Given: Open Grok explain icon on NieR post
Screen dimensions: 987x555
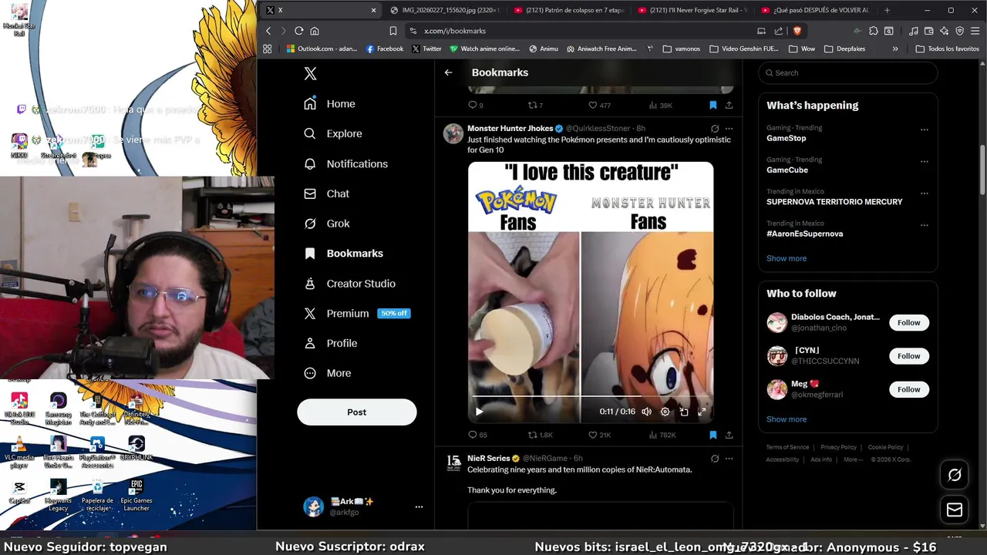Looking at the screenshot, I should [x=715, y=459].
